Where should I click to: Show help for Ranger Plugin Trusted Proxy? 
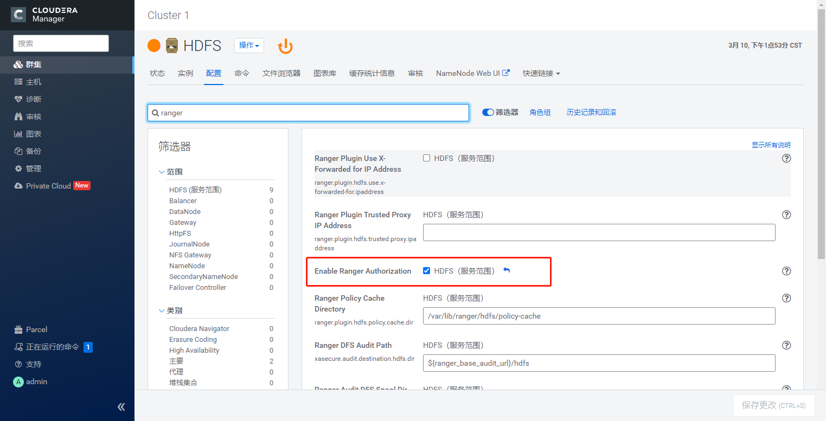click(x=786, y=215)
